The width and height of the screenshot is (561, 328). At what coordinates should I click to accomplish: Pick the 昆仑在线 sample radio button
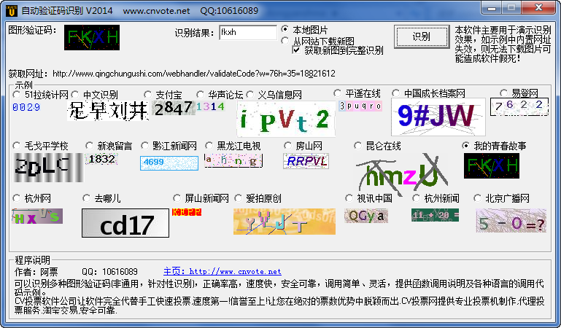[358, 146]
